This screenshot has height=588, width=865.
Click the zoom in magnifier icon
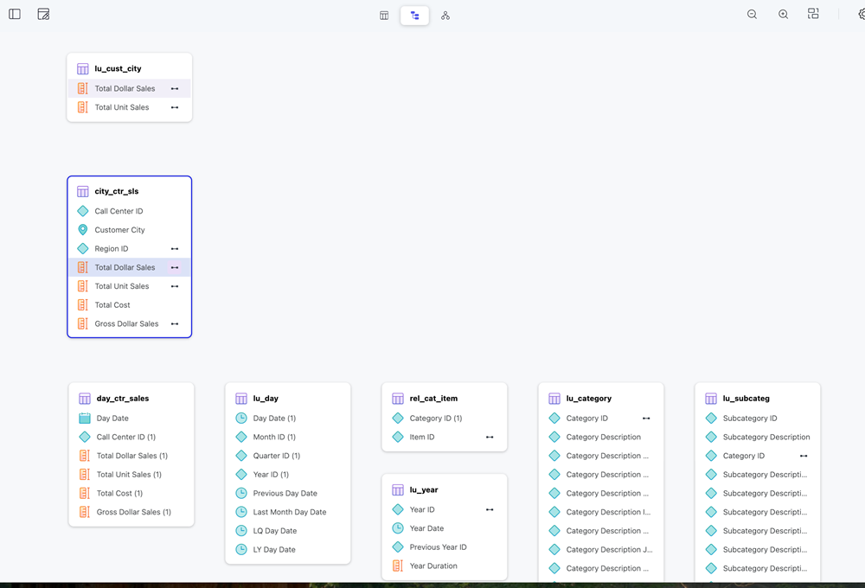tap(783, 15)
